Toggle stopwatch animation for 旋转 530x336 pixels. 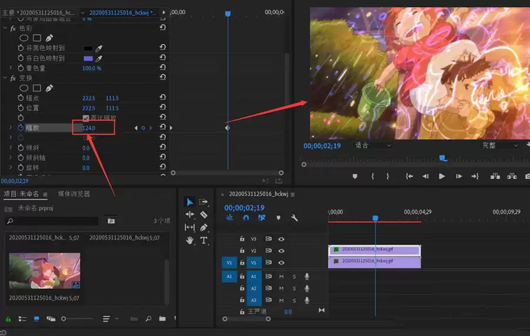click(21, 168)
